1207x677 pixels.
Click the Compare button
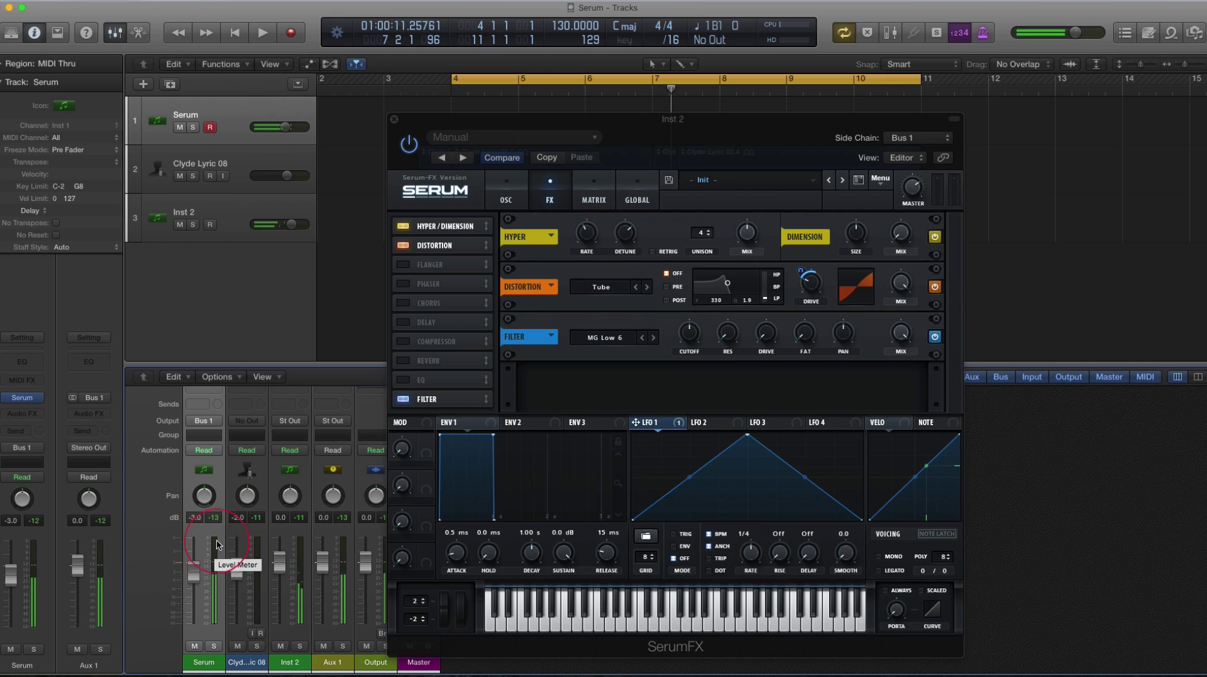tap(502, 158)
